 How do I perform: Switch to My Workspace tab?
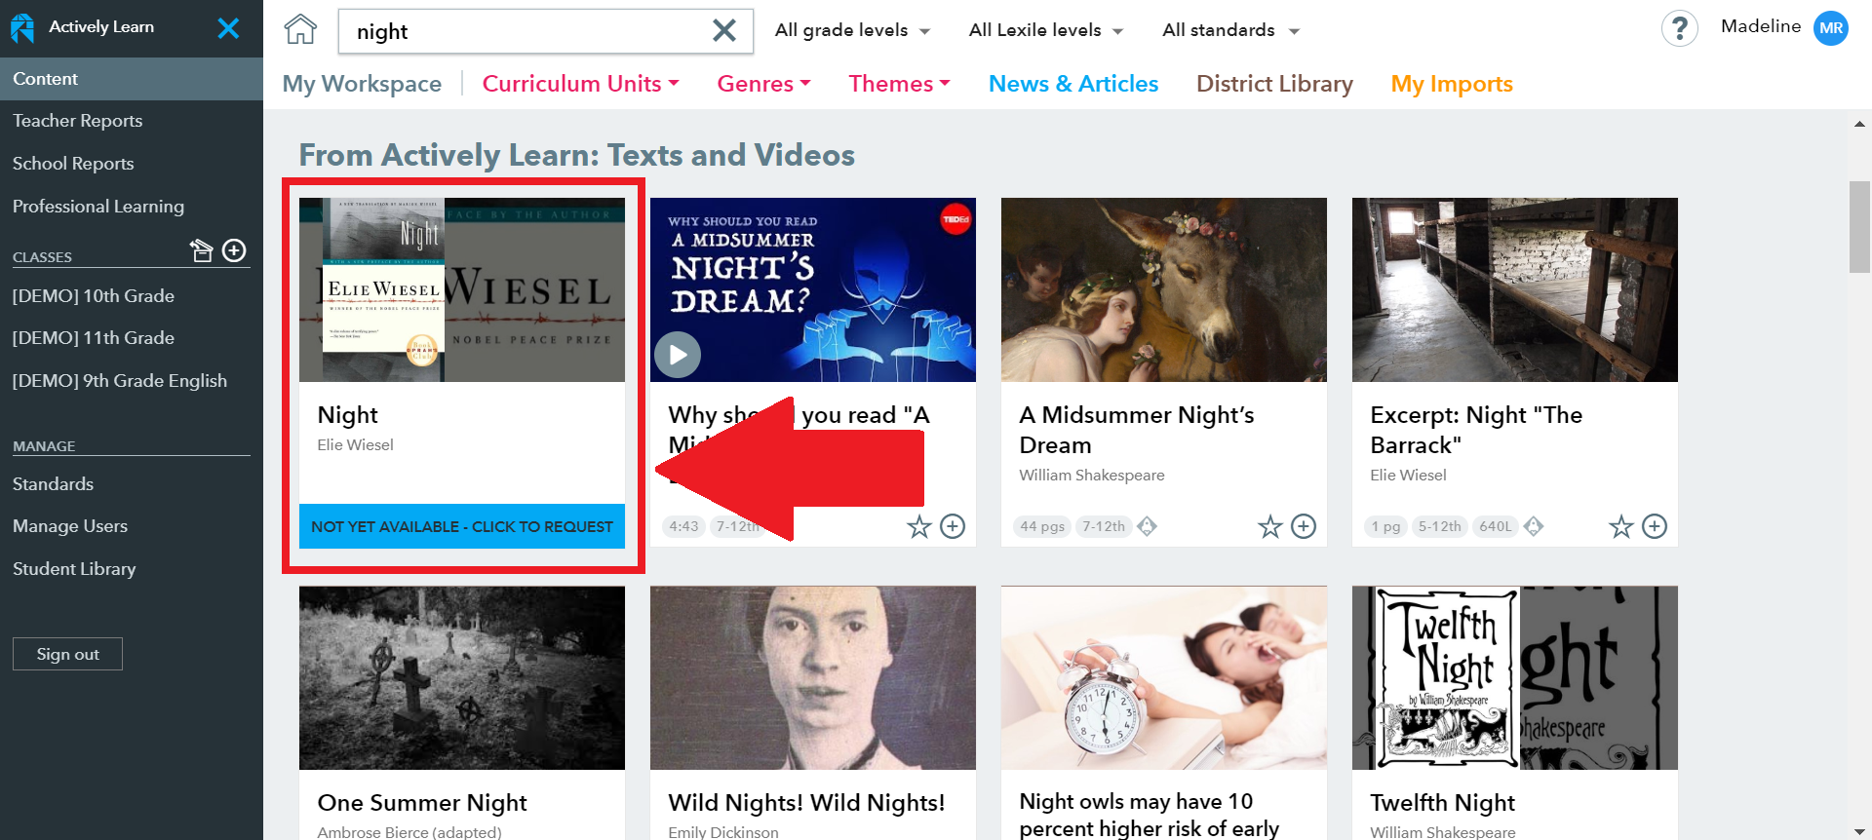coord(362,84)
